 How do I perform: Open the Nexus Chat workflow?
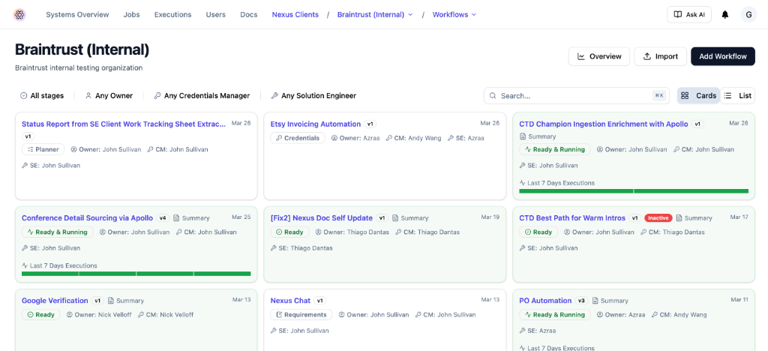pyautogui.click(x=290, y=301)
